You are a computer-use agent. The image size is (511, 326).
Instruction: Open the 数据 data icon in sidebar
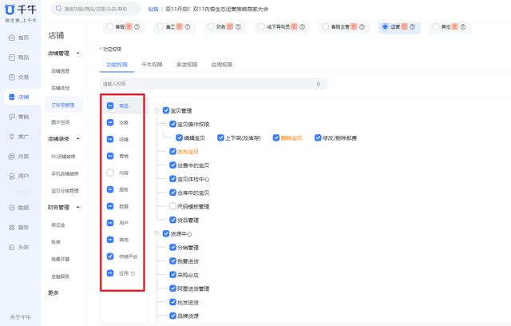coord(12,207)
